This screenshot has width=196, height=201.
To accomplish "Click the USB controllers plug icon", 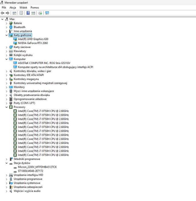I will [x=11, y=83].
